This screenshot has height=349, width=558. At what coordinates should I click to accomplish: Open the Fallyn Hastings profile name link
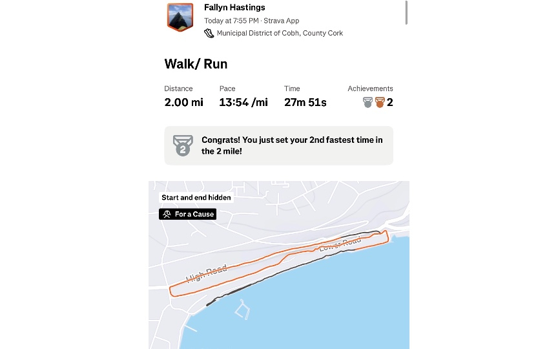click(x=234, y=8)
